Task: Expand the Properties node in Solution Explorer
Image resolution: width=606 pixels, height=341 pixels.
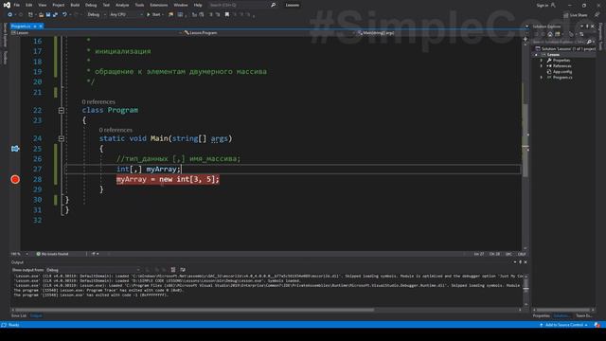Action: tap(541, 61)
